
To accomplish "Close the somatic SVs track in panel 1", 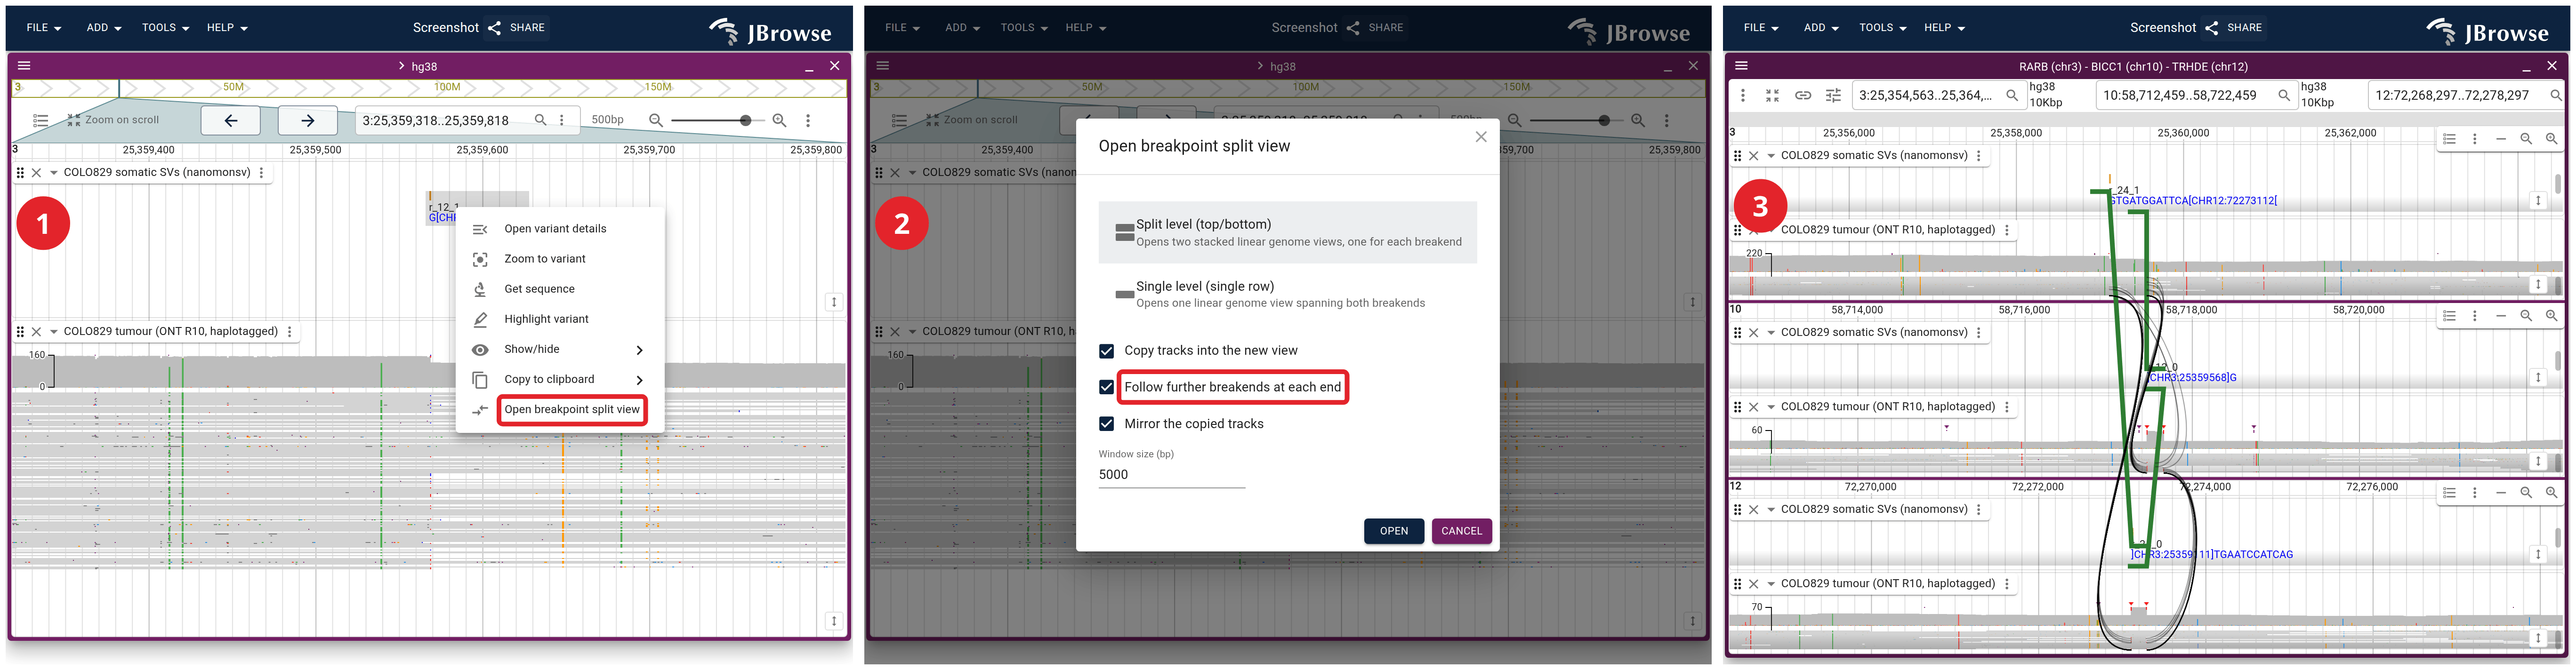I will coord(37,173).
